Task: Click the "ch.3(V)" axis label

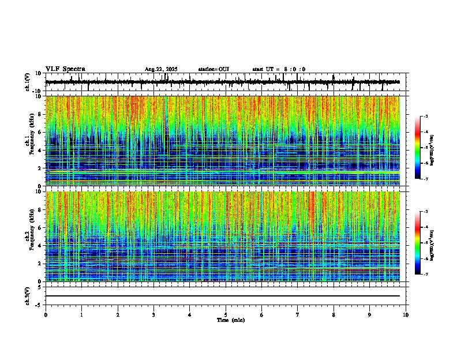Action: click(28, 296)
